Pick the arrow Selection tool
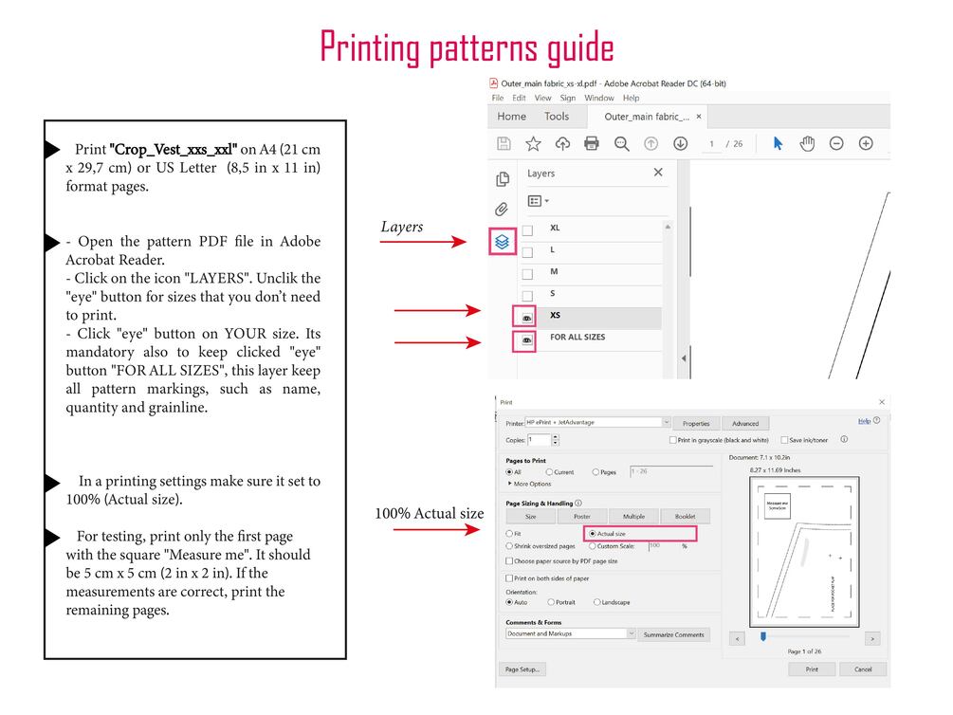This screenshot has height=715, width=953. (778, 143)
